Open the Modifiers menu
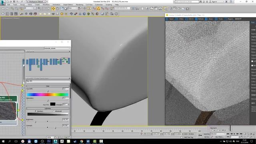 (x=46, y=5)
